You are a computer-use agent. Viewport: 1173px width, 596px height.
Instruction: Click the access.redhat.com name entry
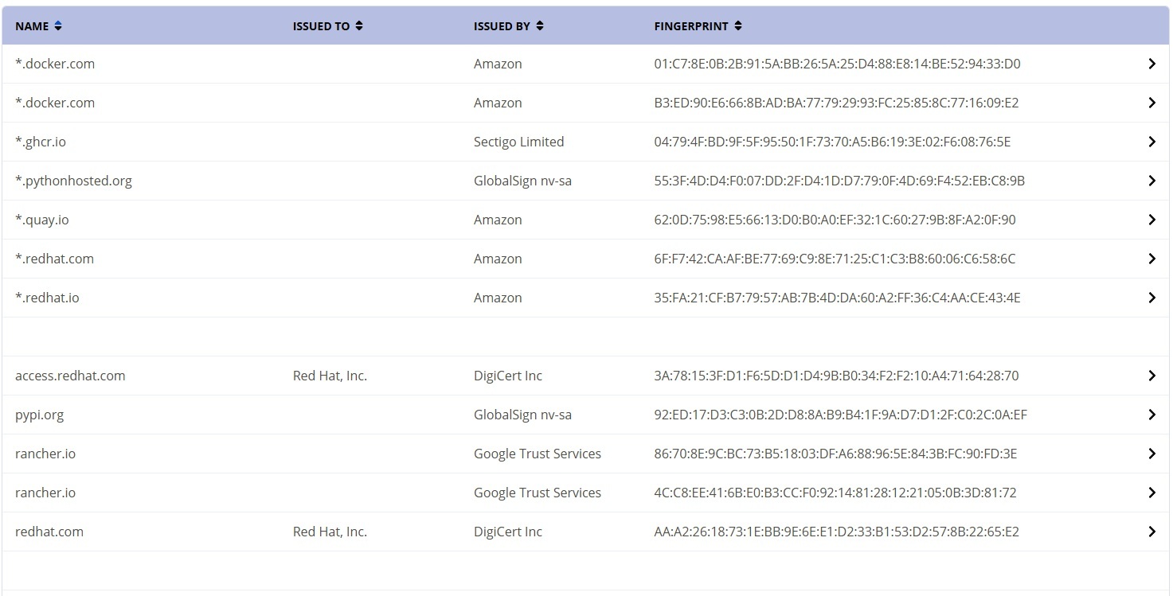[x=70, y=376]
